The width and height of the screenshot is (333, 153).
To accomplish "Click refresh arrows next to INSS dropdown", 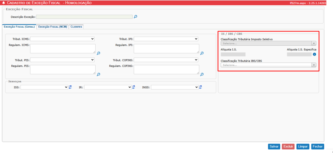I will pyautogui.click(x=201, y=87).
